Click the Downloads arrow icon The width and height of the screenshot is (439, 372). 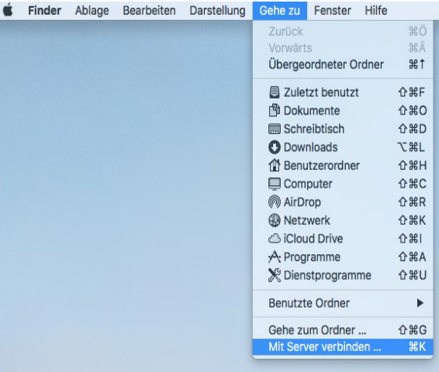[274, 147]
